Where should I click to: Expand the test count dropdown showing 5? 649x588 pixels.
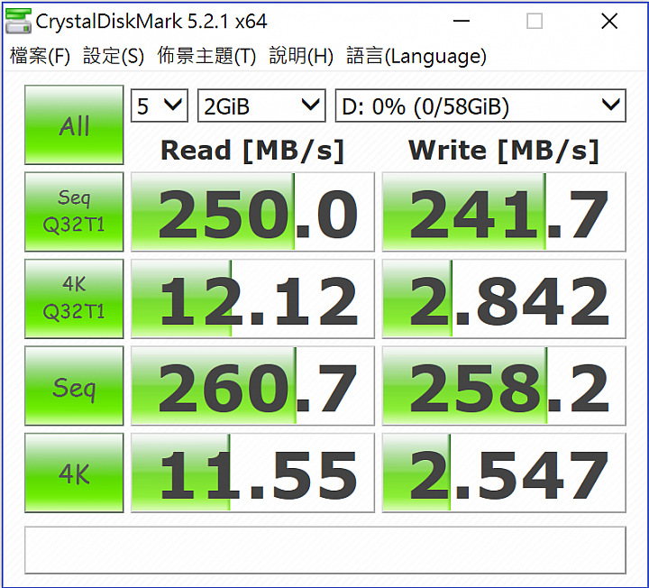[160, 106]
